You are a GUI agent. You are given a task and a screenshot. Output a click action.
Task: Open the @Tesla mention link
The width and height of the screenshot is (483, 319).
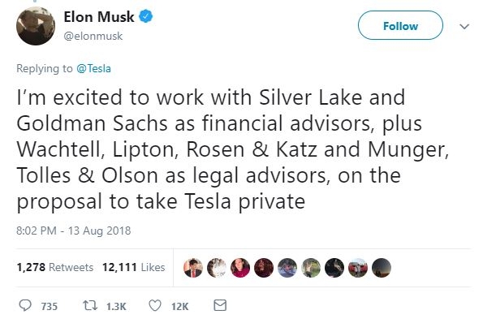pyautogui.click(x=93, y=68)
